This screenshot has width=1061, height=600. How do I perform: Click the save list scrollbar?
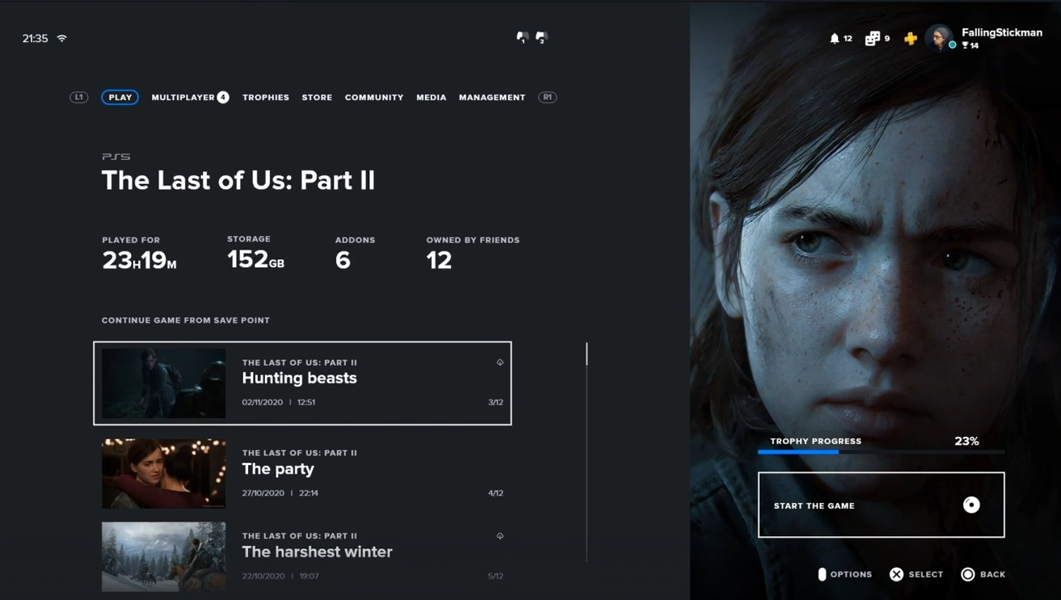587,452
